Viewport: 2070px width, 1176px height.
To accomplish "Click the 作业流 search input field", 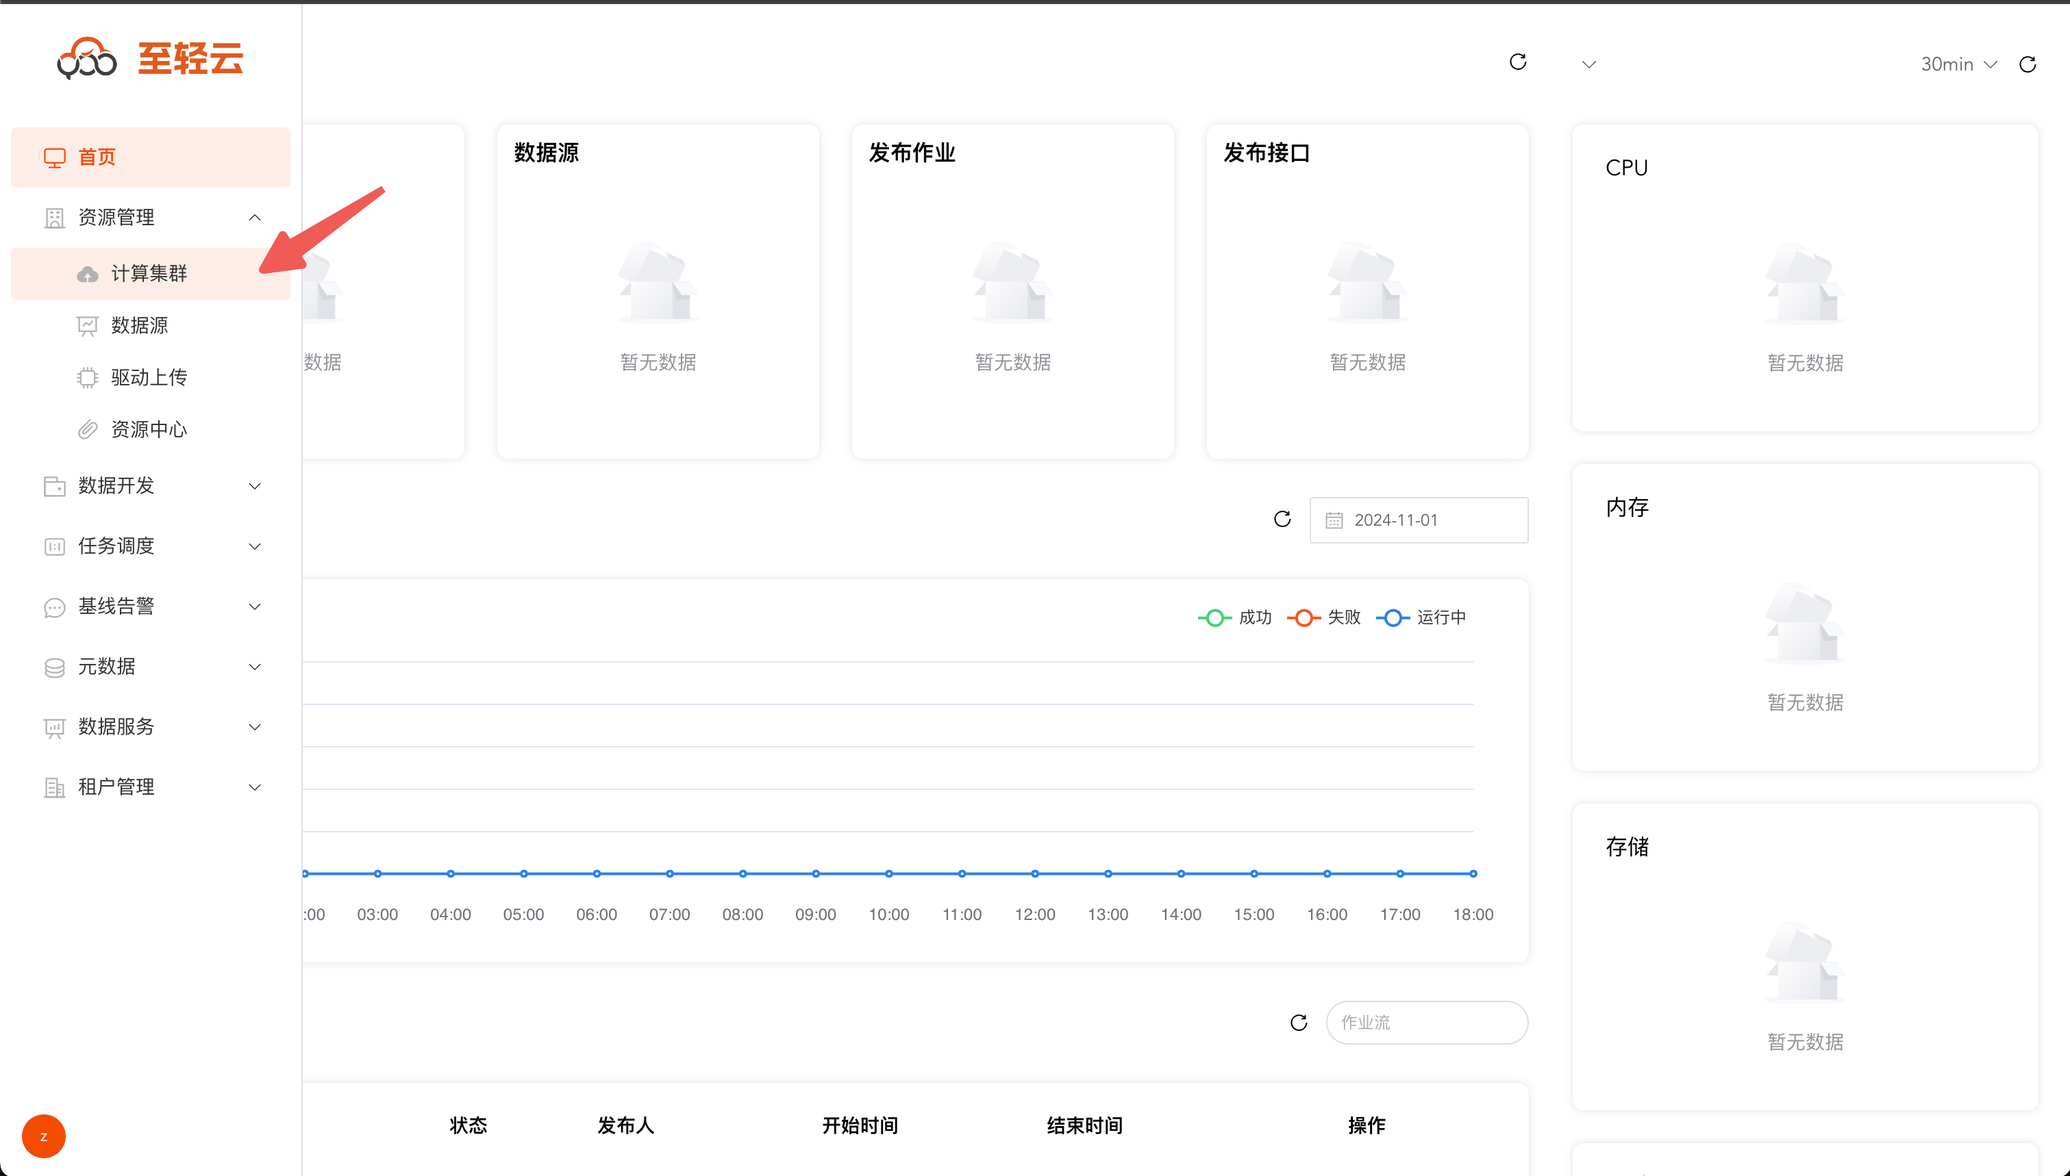I will point(1427,1023).
